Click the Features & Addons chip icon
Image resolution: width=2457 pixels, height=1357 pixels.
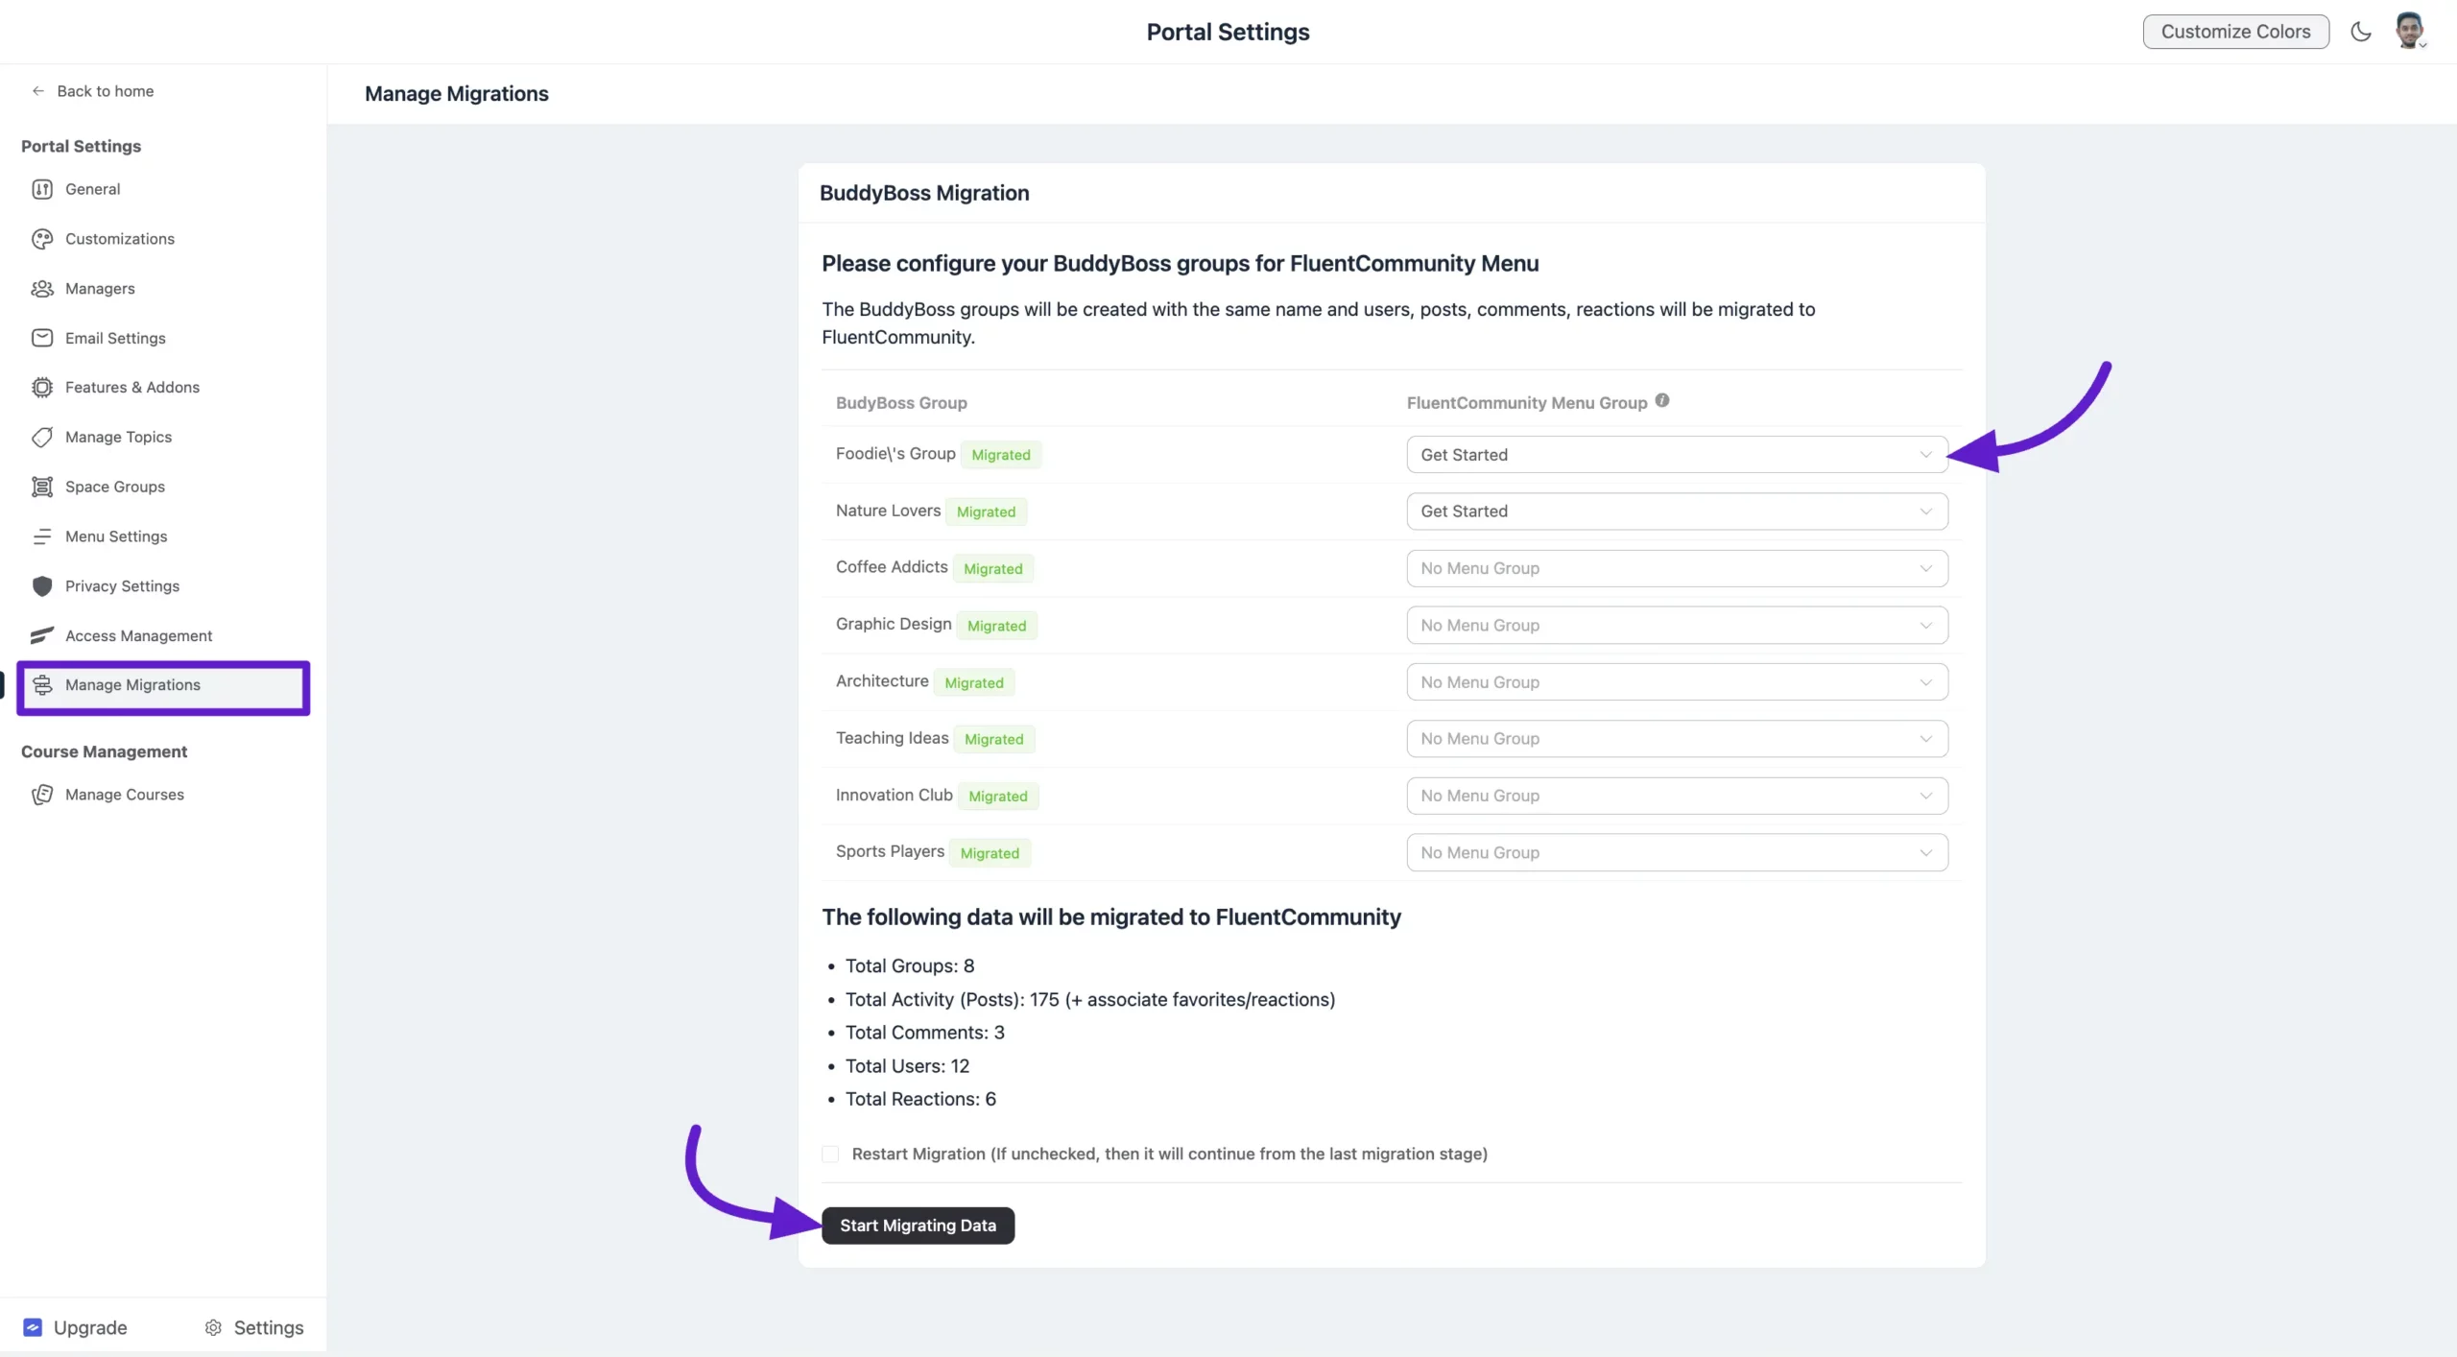[42, 387]
